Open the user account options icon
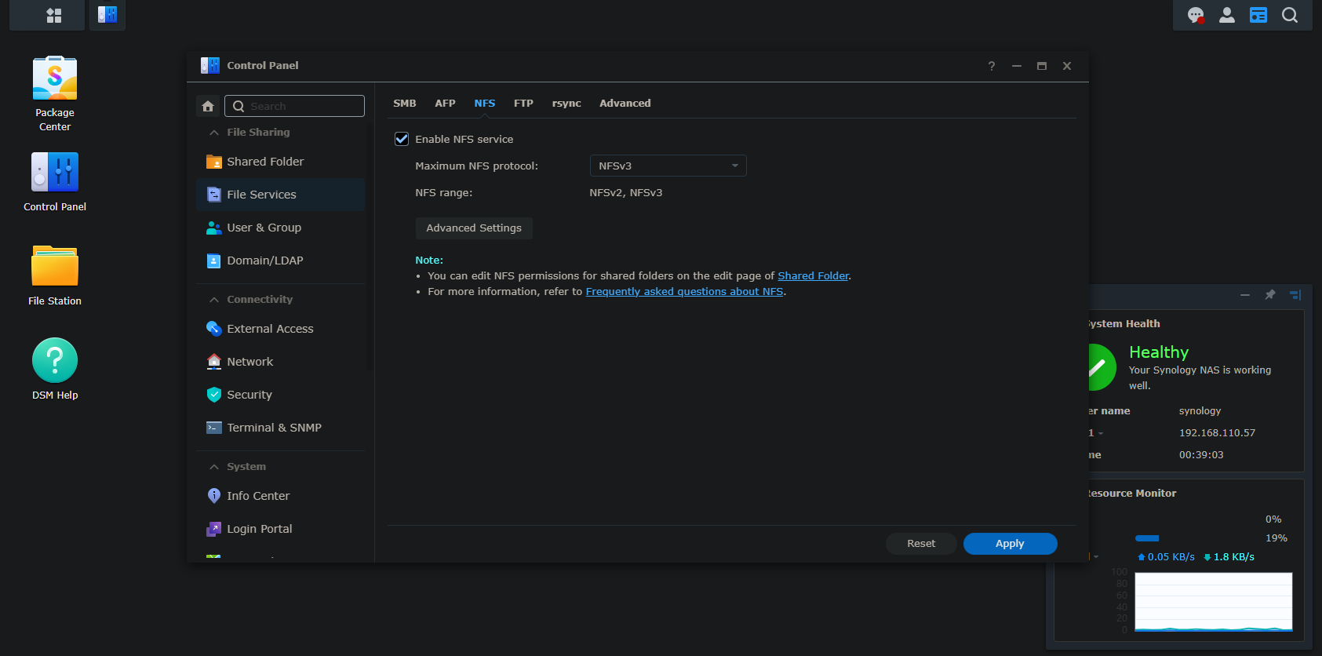Viewport: 1322px width, 656px height. (x=1226, y=15)
